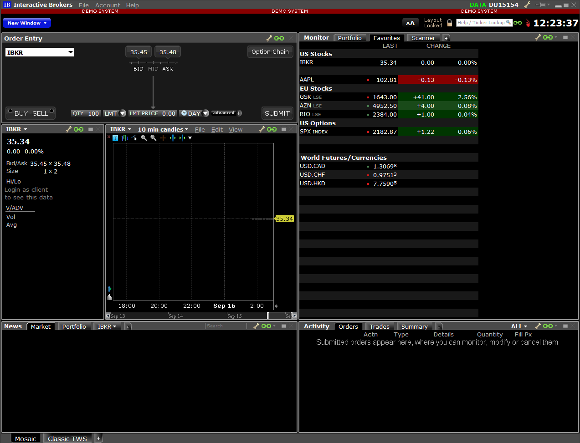
Task: Click Monitor panel green link icon
Action: pyautogui.click(x=548, y=37)
